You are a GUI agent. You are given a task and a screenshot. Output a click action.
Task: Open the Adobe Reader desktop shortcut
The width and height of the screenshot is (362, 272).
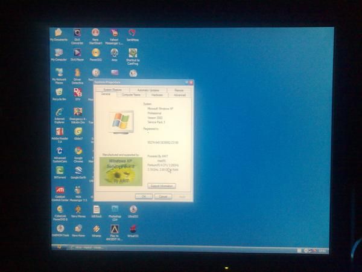click(x=60, y=135)
